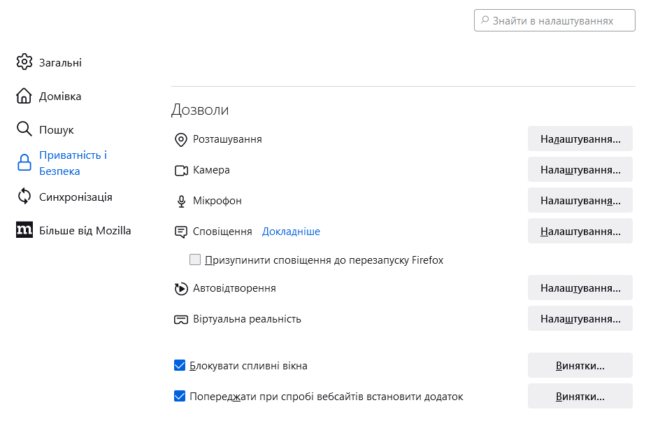Click the Знайти в налаштуваннях search field
The height and width of the screenshot is (433, 667).
(554, 20)
